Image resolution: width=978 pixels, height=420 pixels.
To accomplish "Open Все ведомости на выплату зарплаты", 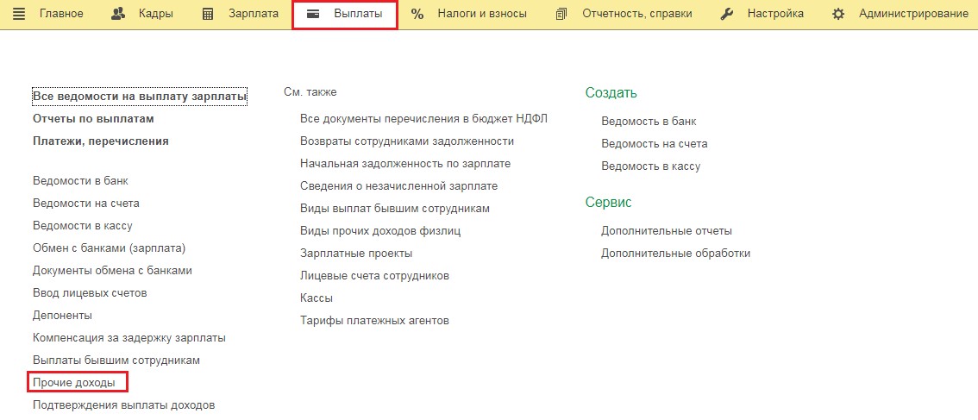I will (140, 97).
